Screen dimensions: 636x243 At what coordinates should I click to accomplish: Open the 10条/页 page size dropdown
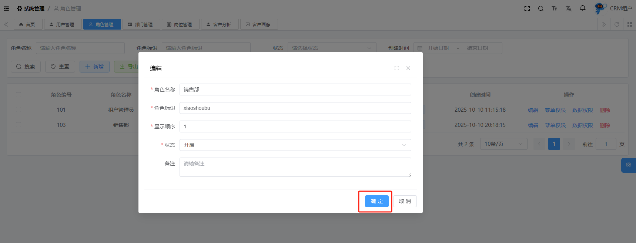tap(503, 144)
